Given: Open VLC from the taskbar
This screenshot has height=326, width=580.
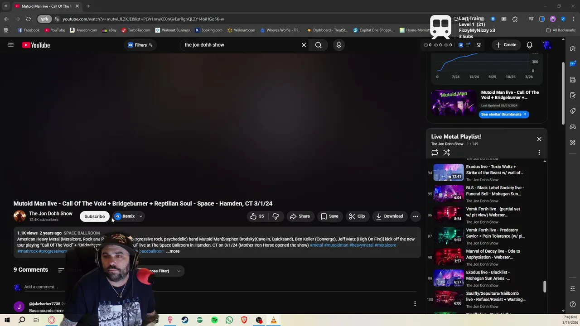Looking at the screenshot, I should tap(274, 320).
